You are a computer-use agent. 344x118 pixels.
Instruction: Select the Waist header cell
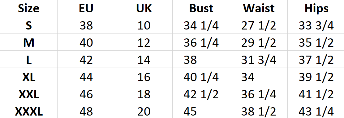(x=259, y=8)
